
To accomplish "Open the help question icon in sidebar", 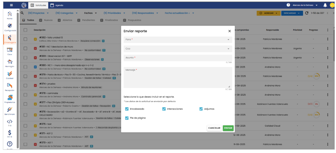I will click(10, 144).
